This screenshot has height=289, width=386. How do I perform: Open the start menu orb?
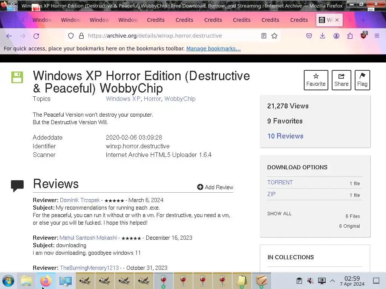[x=8, y=281]
